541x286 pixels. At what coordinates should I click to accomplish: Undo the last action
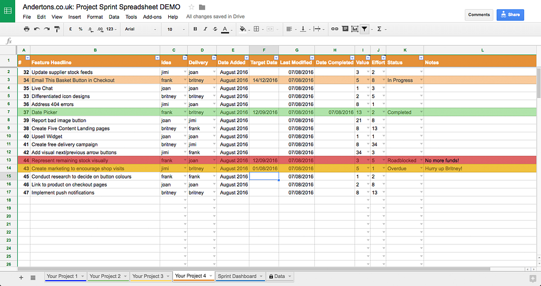37,29
